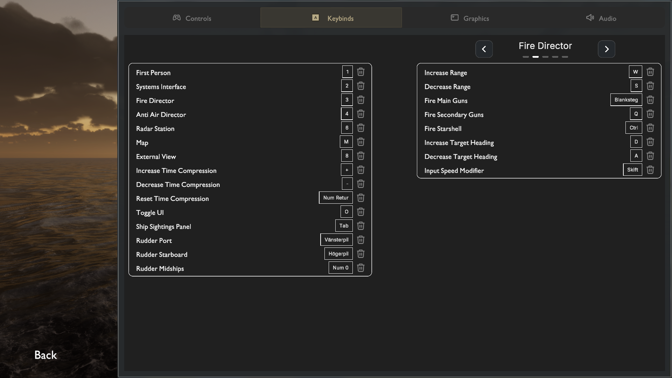Open the Controls tab
The width and height of the screenshot is (672, 378).
(x=192, y=18)
